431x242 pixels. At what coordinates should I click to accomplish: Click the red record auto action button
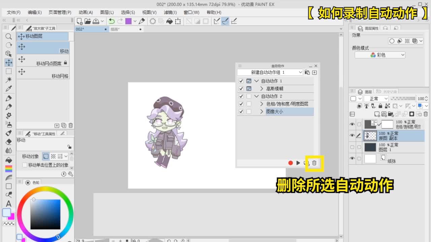291,163
